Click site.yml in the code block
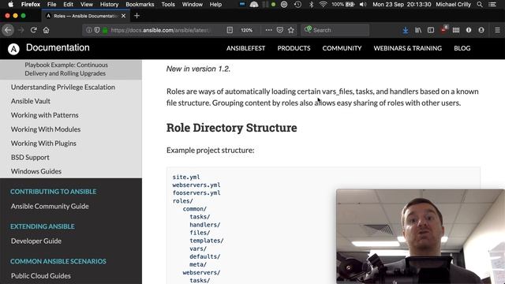Screen dimensions: 505x284 tap(186, 177)
